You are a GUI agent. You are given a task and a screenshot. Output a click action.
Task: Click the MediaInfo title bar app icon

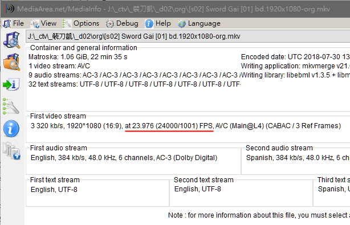coord(9,9)
